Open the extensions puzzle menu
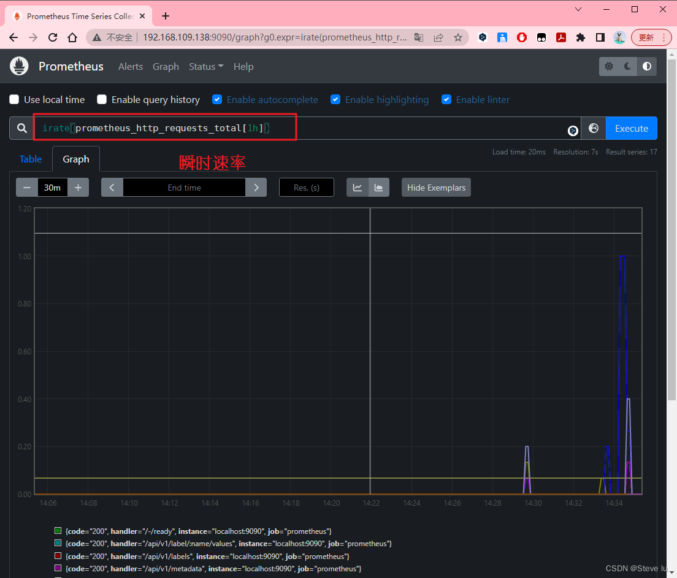This screenshot has height=578, width=677. click(581, 37)
